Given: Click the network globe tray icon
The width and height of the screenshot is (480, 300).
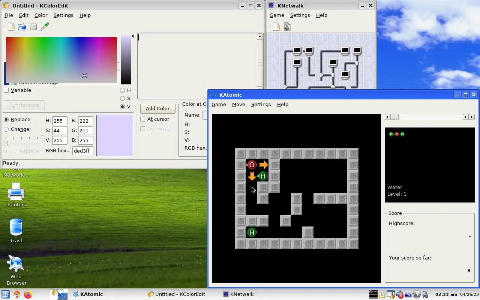Looking at the screenshot, I should [x=416, y=294].
